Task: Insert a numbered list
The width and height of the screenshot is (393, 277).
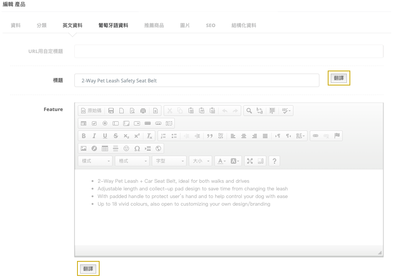Action: 163,136
